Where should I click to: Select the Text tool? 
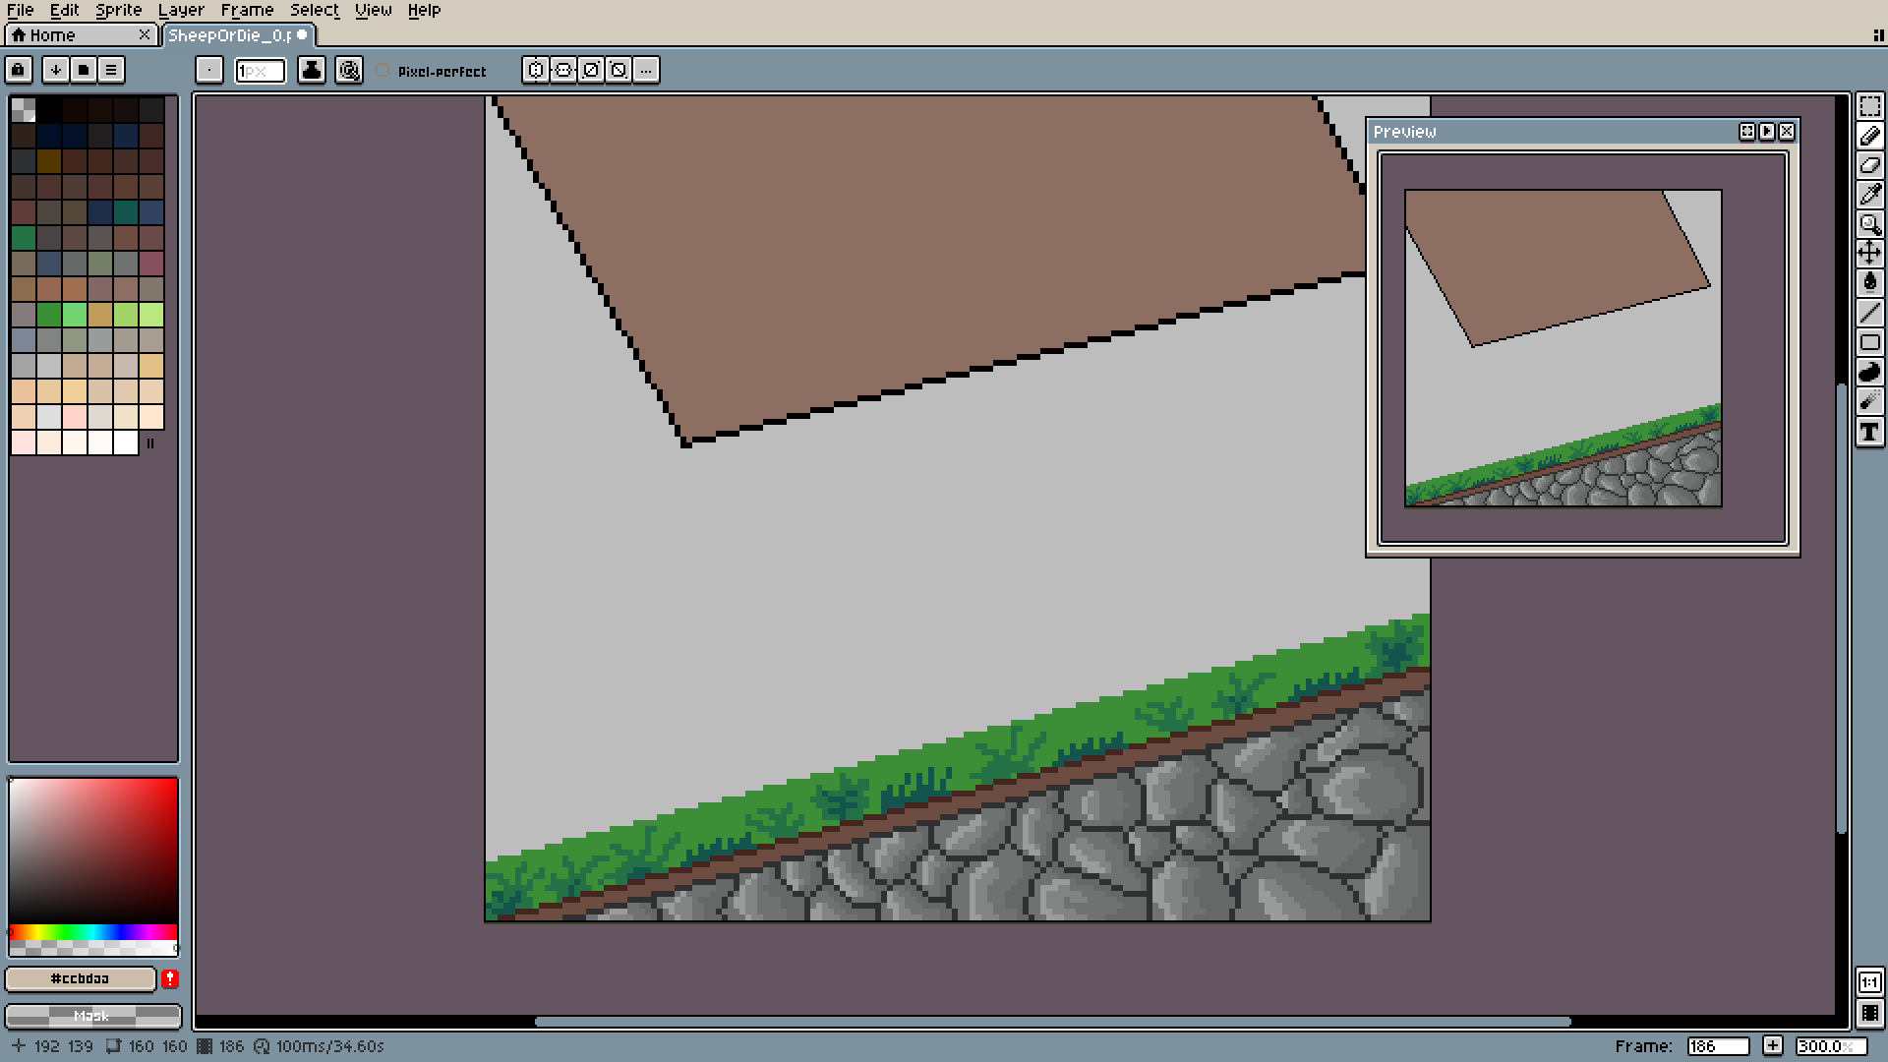(1869, 432)
